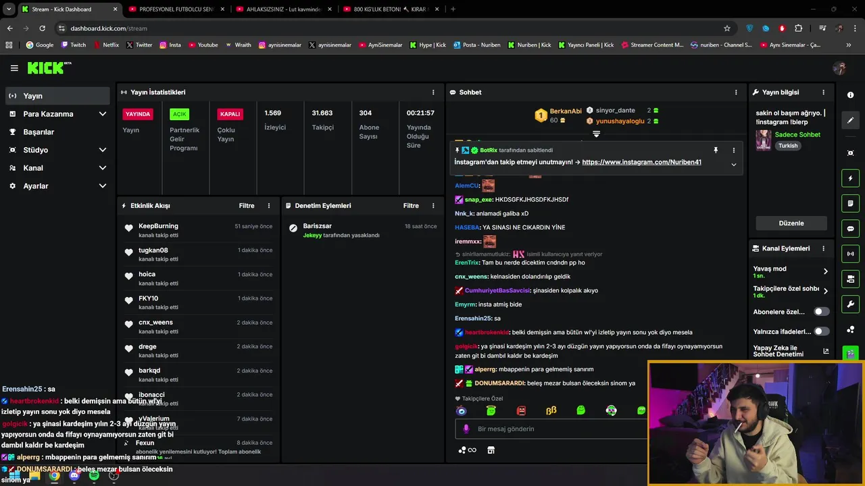Viewport: 865px width, 486px height.
Task: Open Discord from the taskbar
Action: 74,475
